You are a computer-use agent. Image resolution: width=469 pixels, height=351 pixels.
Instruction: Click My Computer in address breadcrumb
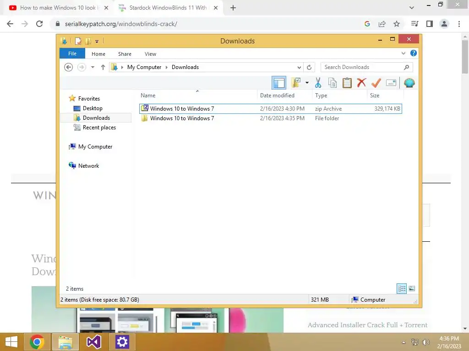point(144,67)
